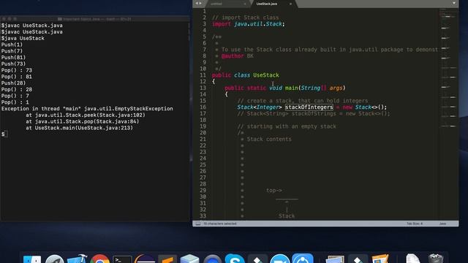Viewport: 468px width, 263px height.
Task: Click 'java.util.Stack' package name on line 3
Action: coord(258,24)
